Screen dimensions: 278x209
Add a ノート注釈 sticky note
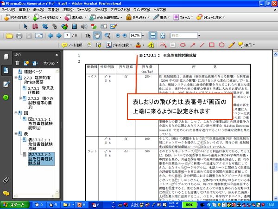(72, 45)
